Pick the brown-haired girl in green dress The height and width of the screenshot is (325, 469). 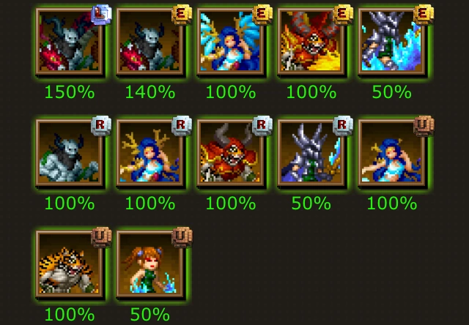(149, 264)
